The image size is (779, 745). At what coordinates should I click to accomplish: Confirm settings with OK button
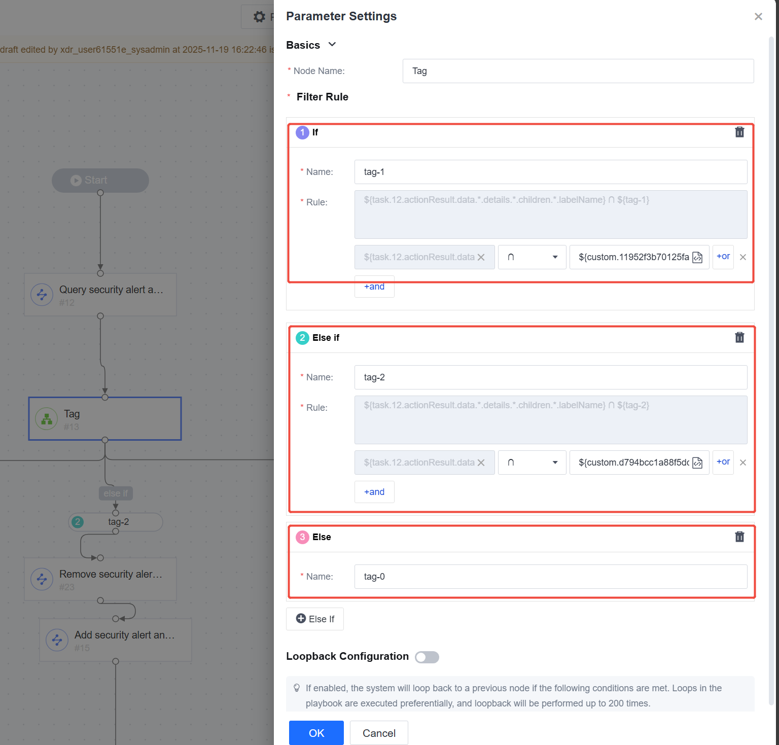click(x=316, y=733)
